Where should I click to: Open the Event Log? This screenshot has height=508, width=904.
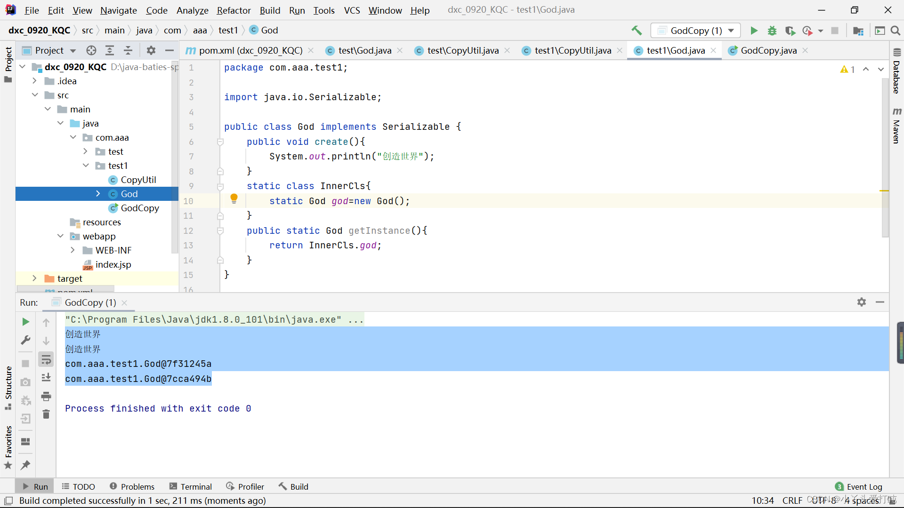pos(859,486)
